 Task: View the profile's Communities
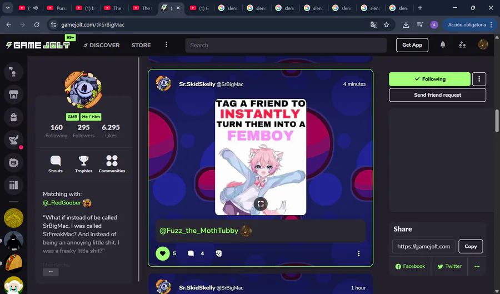pos(112,164)
